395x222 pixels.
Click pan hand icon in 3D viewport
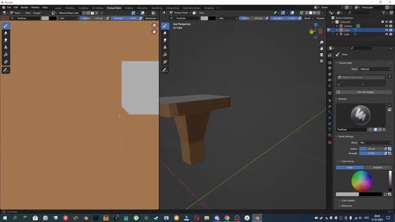322,49
